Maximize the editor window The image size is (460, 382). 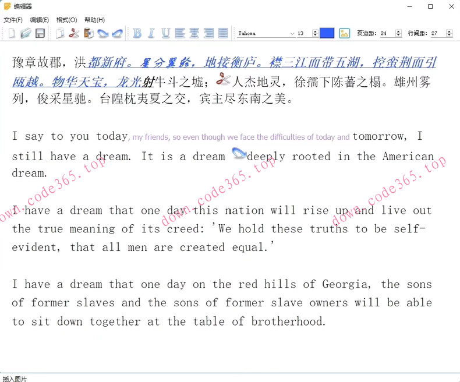click(430, 6)
